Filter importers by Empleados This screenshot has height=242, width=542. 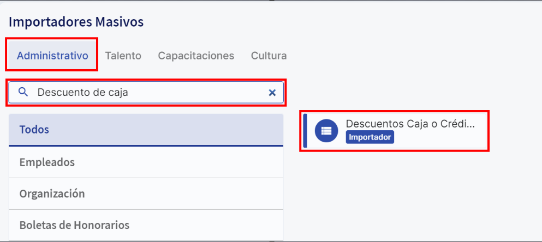146,162
